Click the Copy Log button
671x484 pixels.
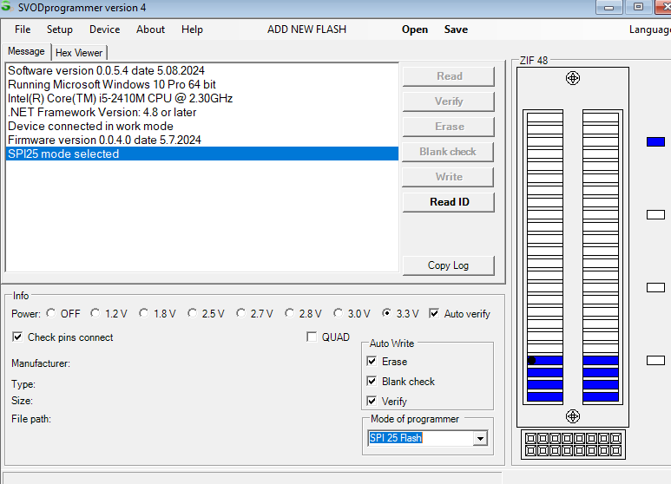449,265
